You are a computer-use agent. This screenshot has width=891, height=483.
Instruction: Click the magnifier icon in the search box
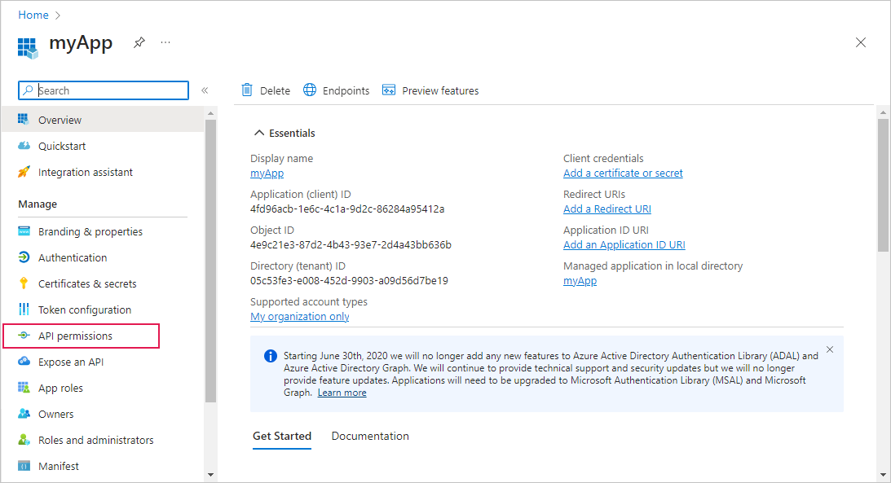[x=28, y=90]
